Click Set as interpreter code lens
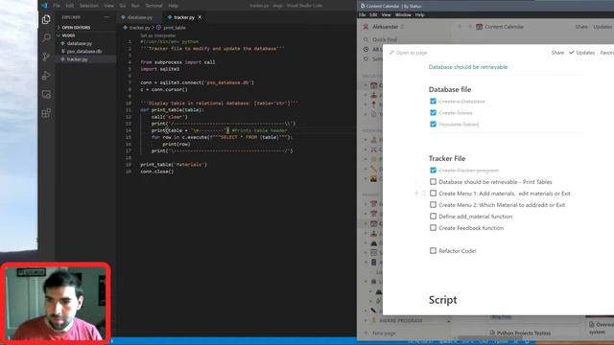The width and height of the screenshot is (614, 345). click(x=158, y=35)
